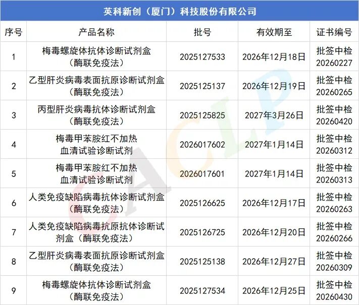Select batch number 2025127534
Image resolution: width=359 pixels, height=305 pixels.
pyautogui.click(x=202, y=291)
